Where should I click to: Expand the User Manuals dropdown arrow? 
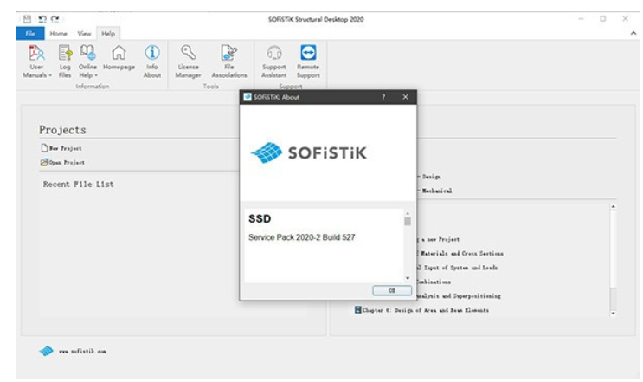[x=50, y=75]
